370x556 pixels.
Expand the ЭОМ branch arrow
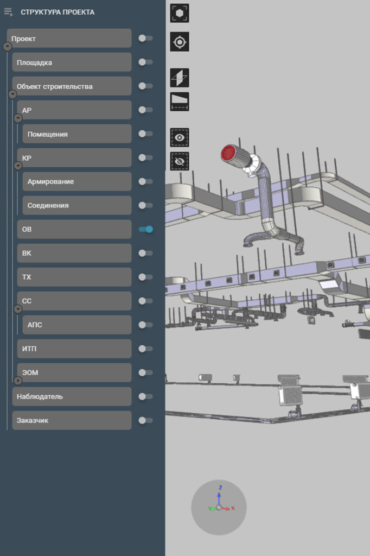point(18,381)
